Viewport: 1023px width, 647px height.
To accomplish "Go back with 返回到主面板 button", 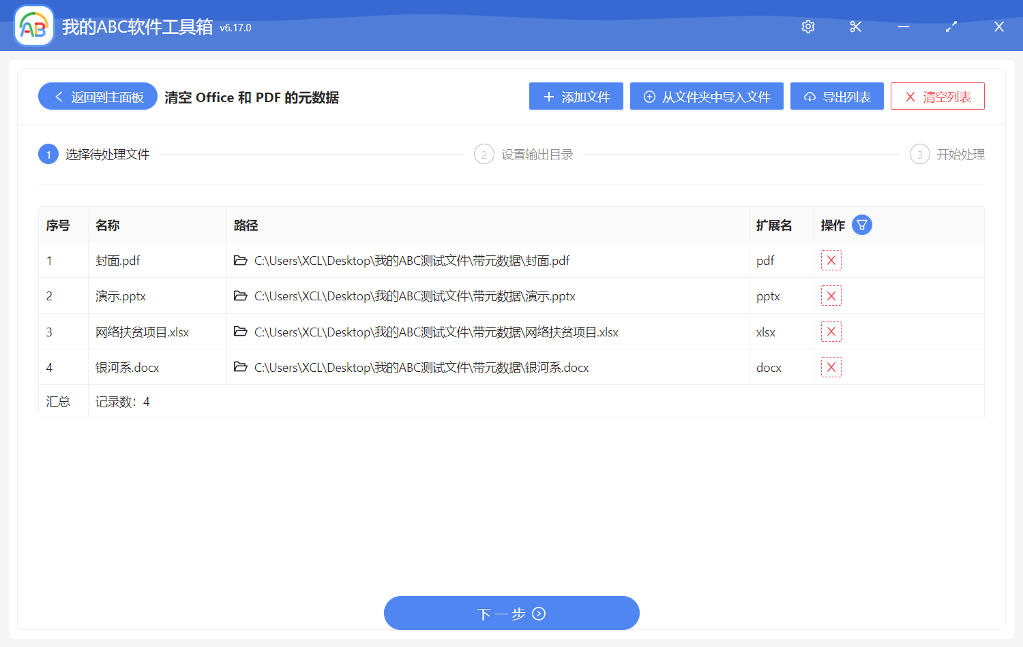I will click(98, 97).
